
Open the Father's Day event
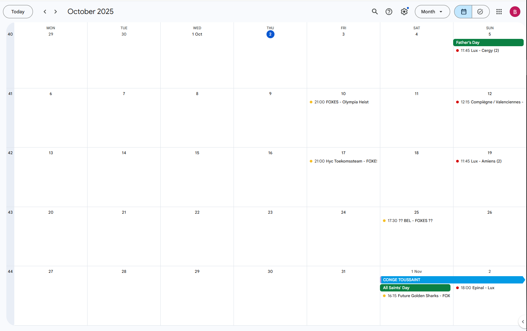coord(488,43)
